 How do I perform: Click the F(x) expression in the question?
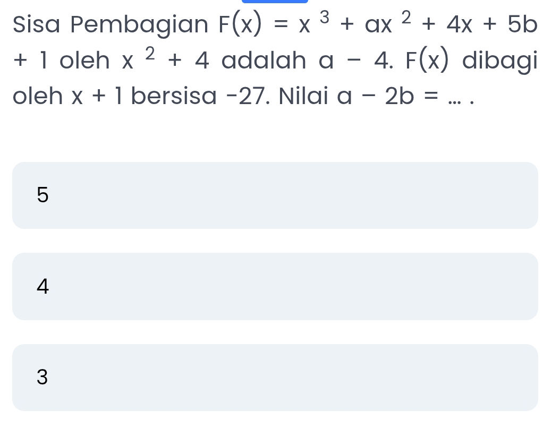[240, 24]
